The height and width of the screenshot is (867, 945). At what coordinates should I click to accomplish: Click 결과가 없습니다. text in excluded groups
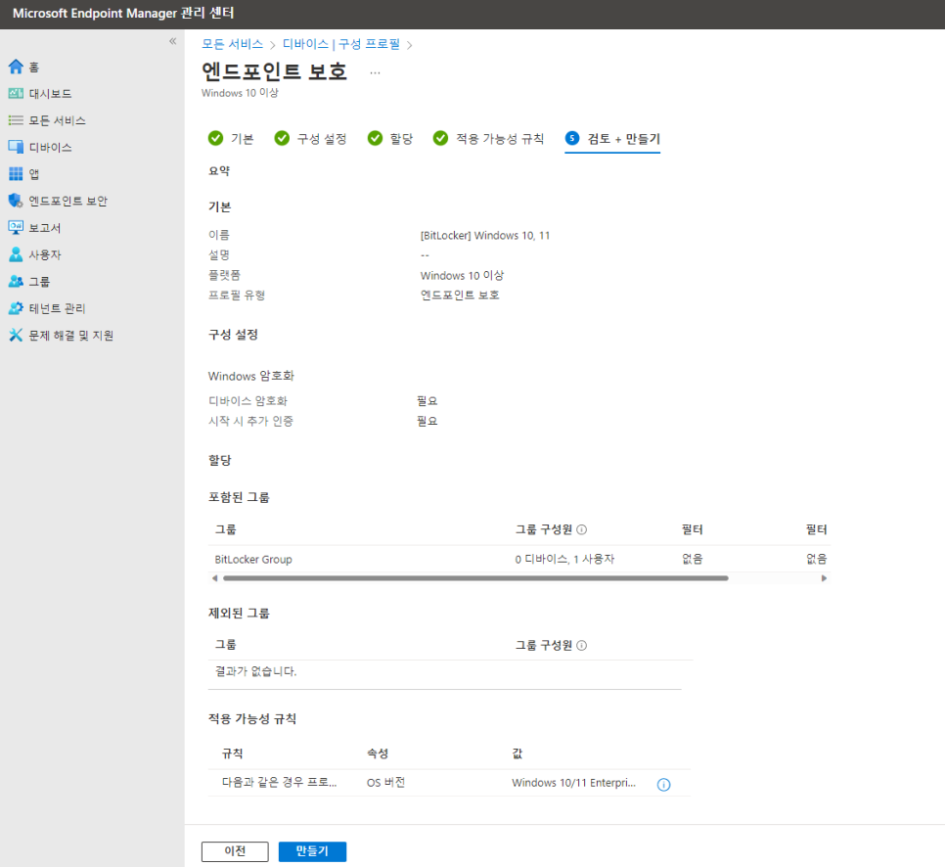(255, 671)
